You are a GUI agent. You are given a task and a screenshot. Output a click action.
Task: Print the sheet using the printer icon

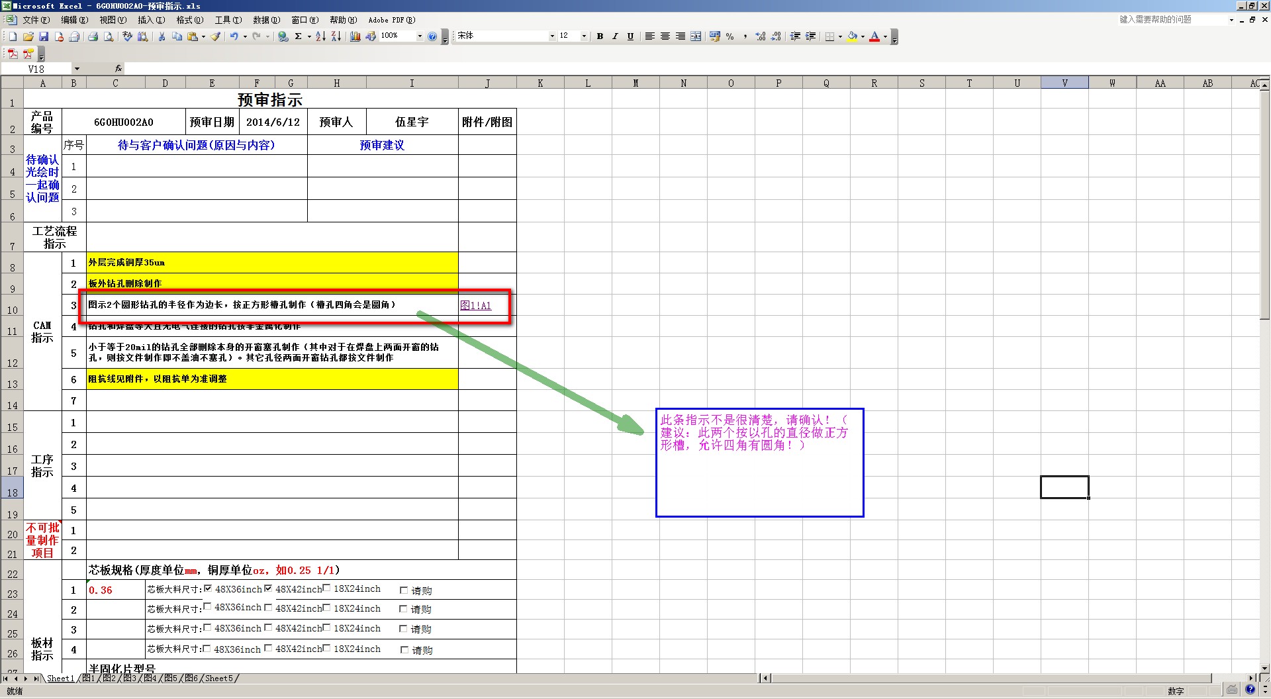(x=93, y=36)
